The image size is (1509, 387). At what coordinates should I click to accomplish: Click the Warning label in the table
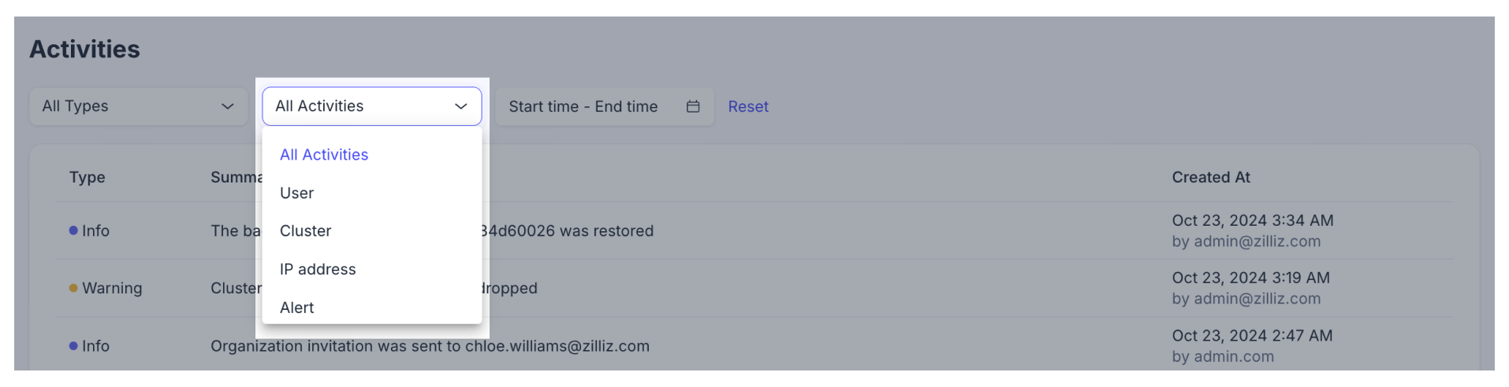point(112,288)
